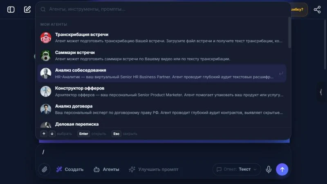Select the Транскрибация встречи agent
This screenshot has height=184, width=327.
tap(162, 38)
